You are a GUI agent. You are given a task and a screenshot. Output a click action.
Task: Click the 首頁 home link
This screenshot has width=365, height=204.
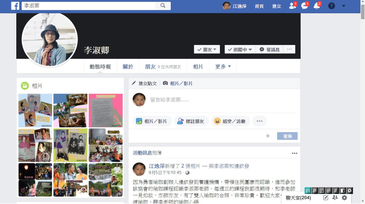point(259,6)
